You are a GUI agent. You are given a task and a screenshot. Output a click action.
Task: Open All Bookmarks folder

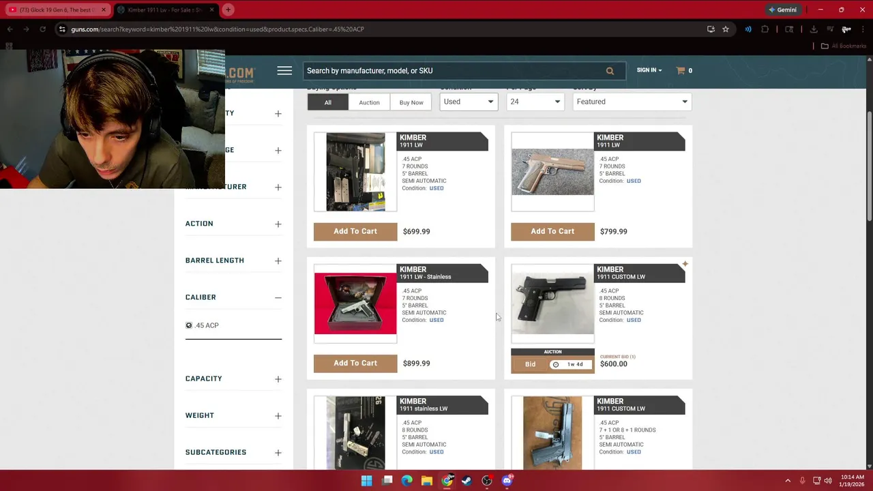pos(844,46)
